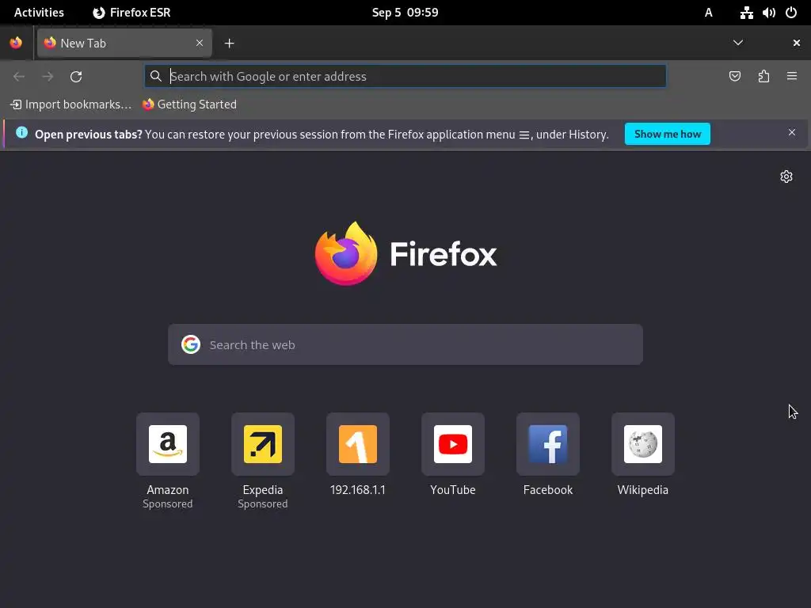The image size is (811, 608).
Task: Open Getting Started bookmark
Action: coord(189,104)
